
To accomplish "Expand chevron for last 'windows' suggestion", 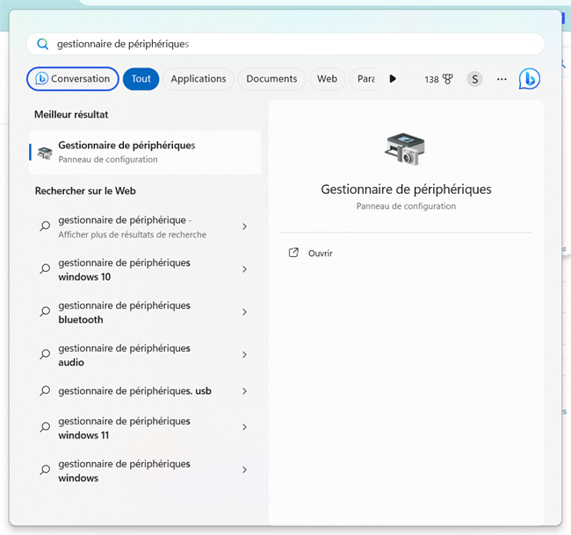I will click(244, 470).
